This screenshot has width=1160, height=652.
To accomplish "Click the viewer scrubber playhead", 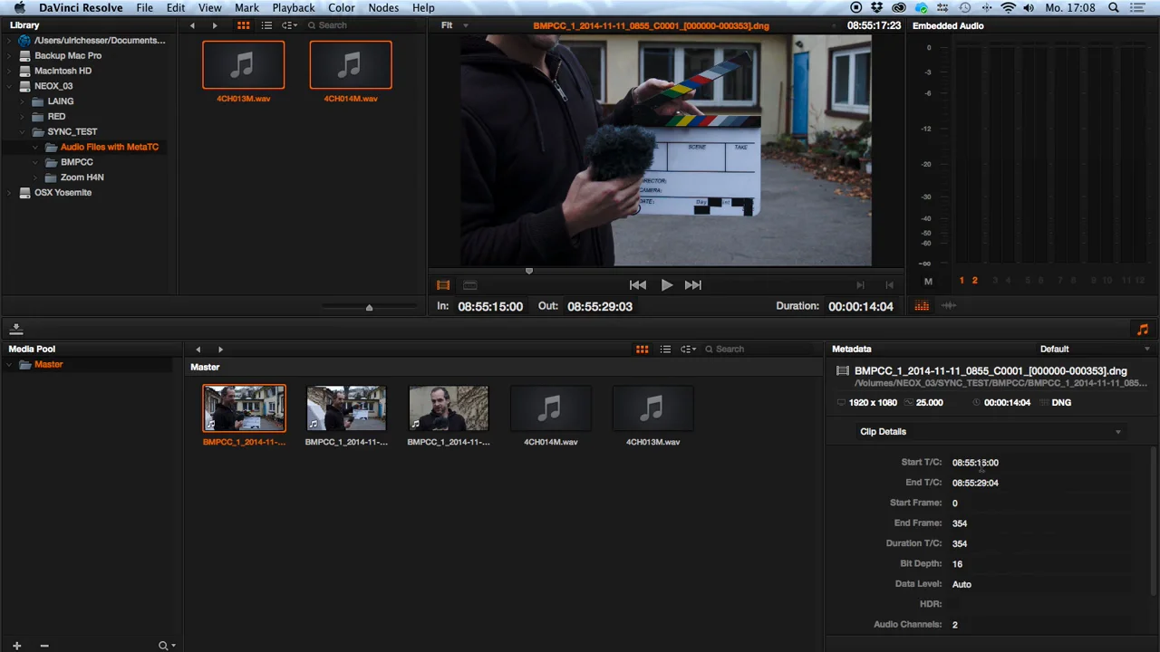I will pyautogui.click(x=529, y=271).
